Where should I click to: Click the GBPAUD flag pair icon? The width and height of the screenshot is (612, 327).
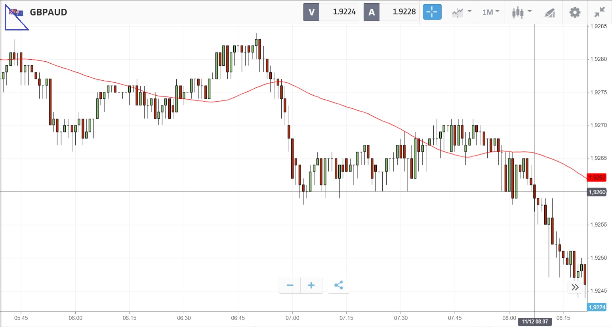tap(16, 13)
